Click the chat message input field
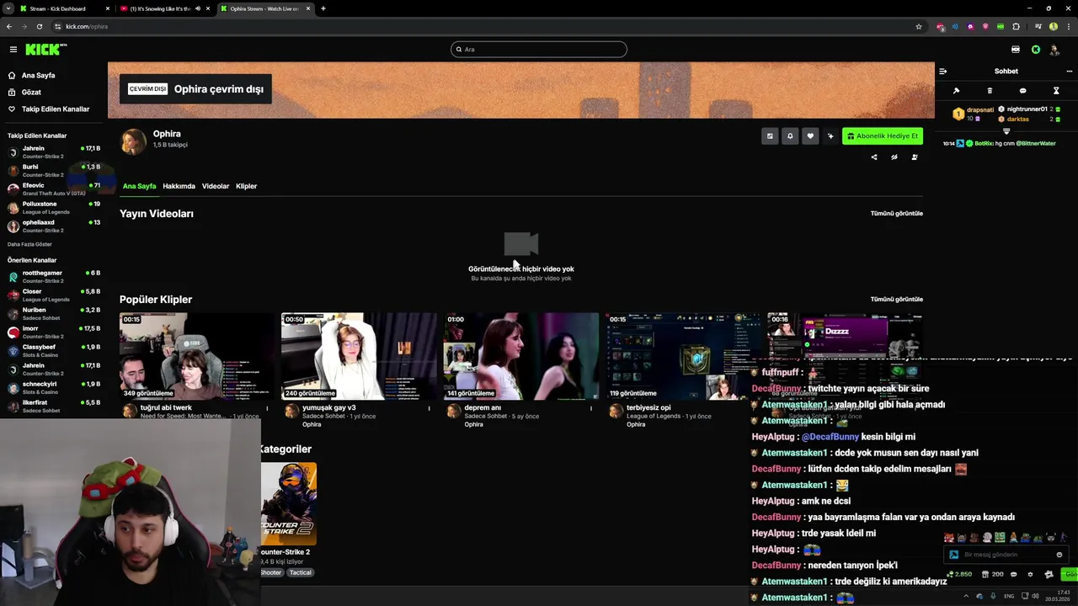This screenshot has height=606, width=1078. (1006, 555)
